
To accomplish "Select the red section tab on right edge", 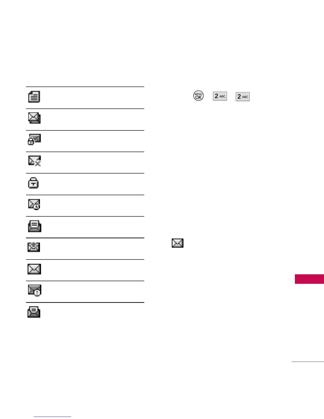I will click(309, 279).
